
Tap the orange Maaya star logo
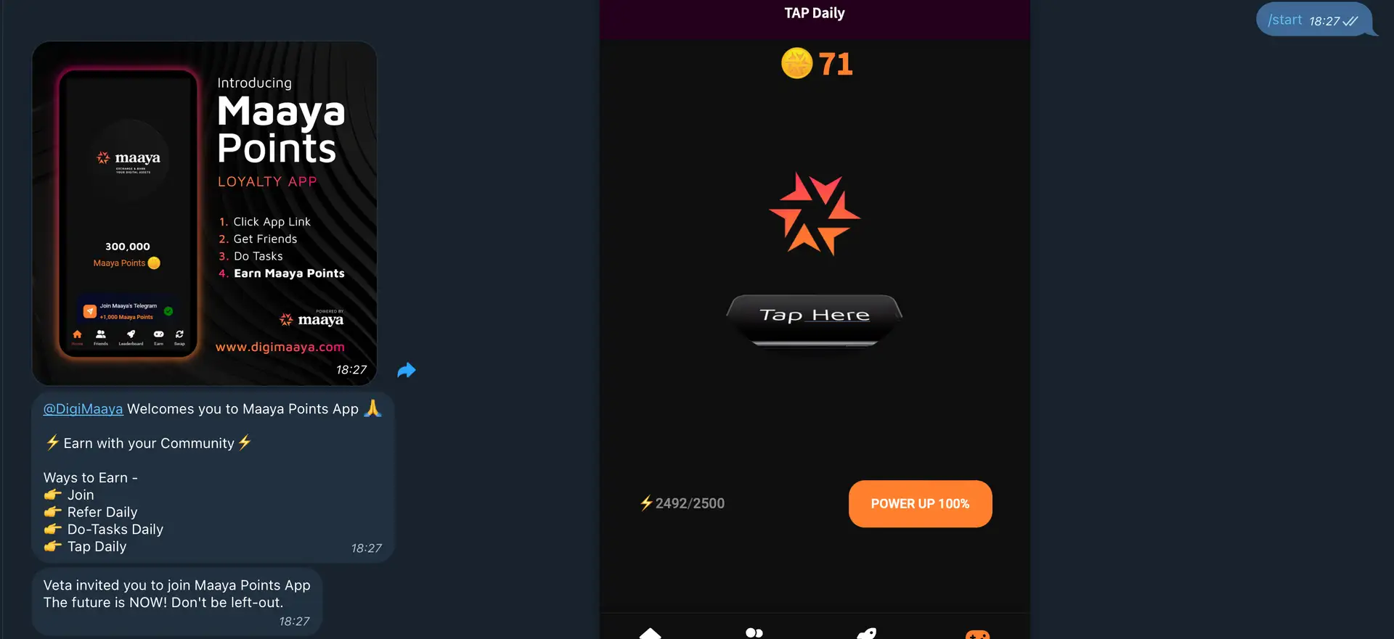click(815, 214)
